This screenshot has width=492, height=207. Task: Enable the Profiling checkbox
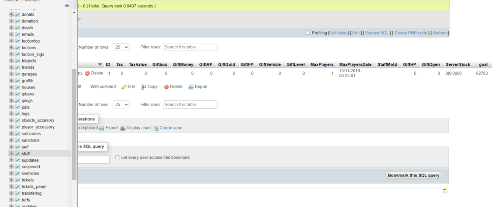click(308, 32)
